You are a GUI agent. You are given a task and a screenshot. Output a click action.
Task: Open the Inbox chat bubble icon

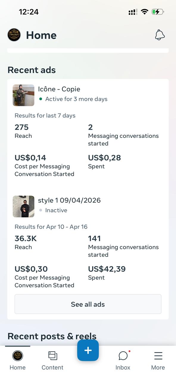coord(123,355)
